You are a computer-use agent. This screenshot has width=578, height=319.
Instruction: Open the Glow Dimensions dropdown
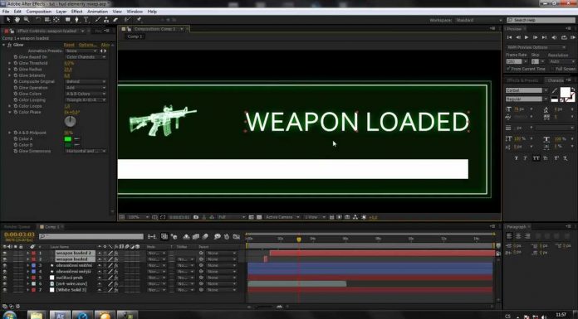pyautogui.click(x=86, y=151)
